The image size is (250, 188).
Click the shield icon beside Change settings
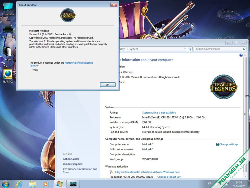pos(217,144)
